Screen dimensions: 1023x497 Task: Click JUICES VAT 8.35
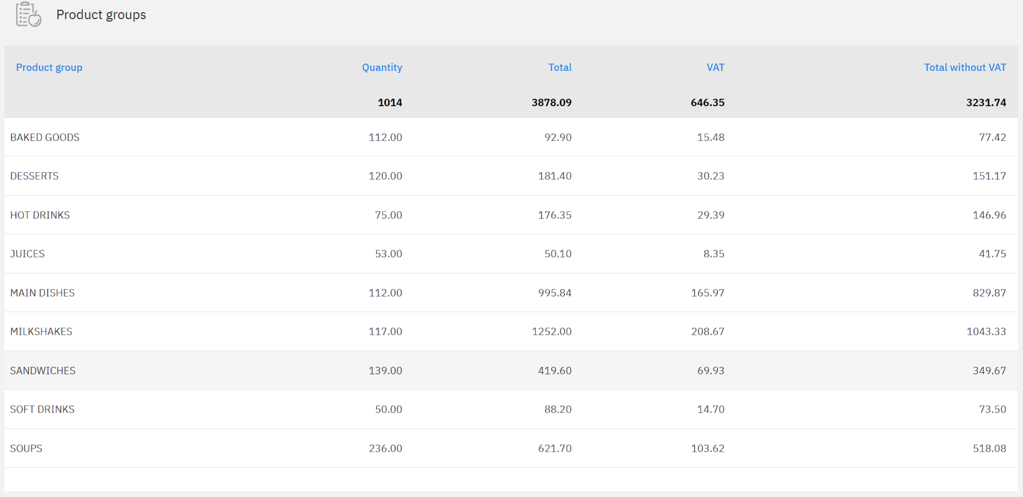point(714,254)
